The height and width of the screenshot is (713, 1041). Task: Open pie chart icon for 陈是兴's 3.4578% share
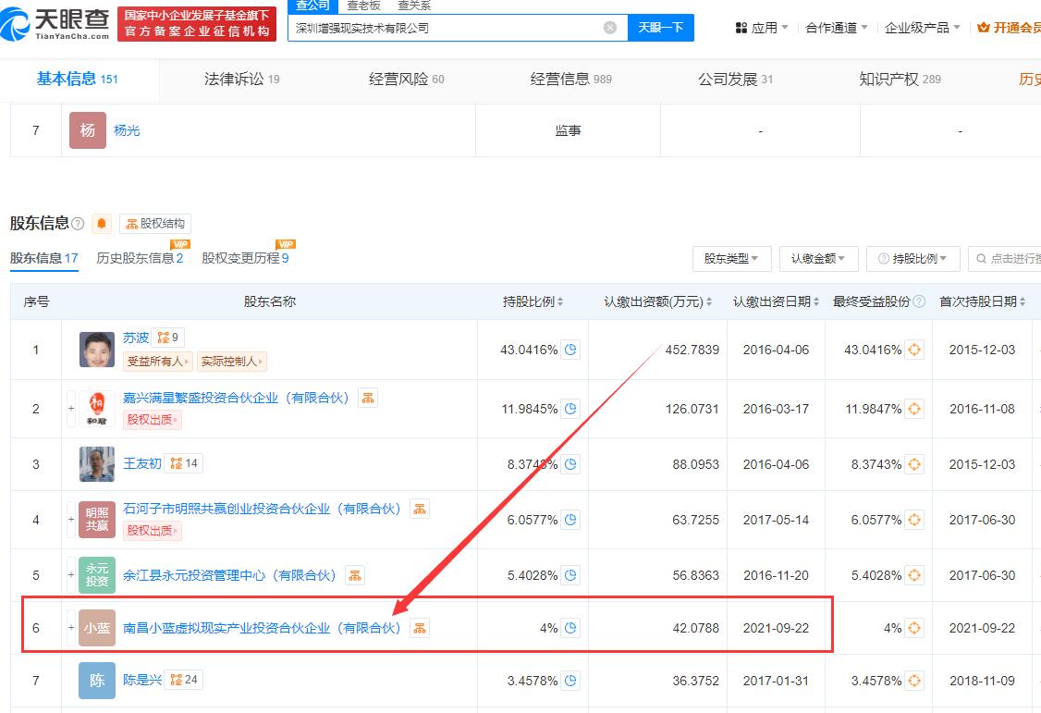point(570,681)
